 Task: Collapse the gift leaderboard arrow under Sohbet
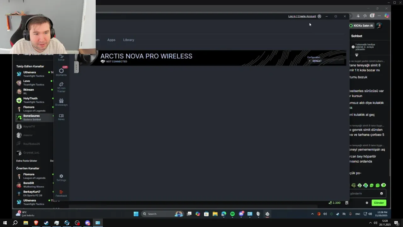tap(357, 55)
